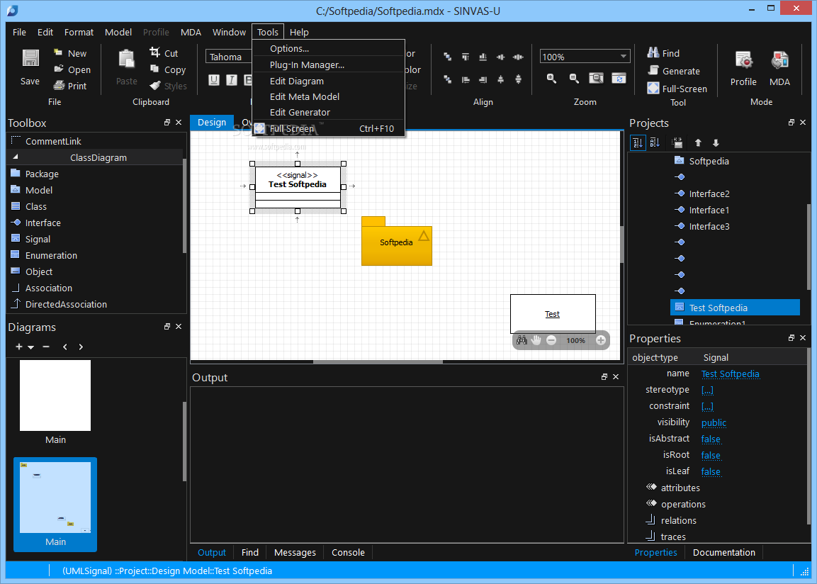Select the Enumeration tool in Toolbox
The height and width of the screenshot is (584, 817).
(x=51, y=255)
